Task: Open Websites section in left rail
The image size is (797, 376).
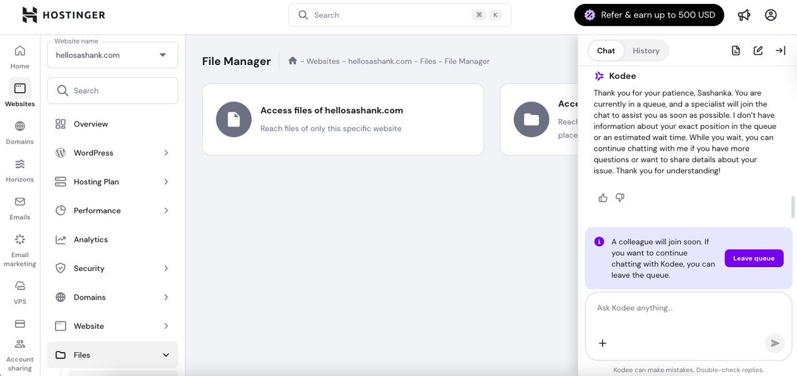Action: point(20,93)
